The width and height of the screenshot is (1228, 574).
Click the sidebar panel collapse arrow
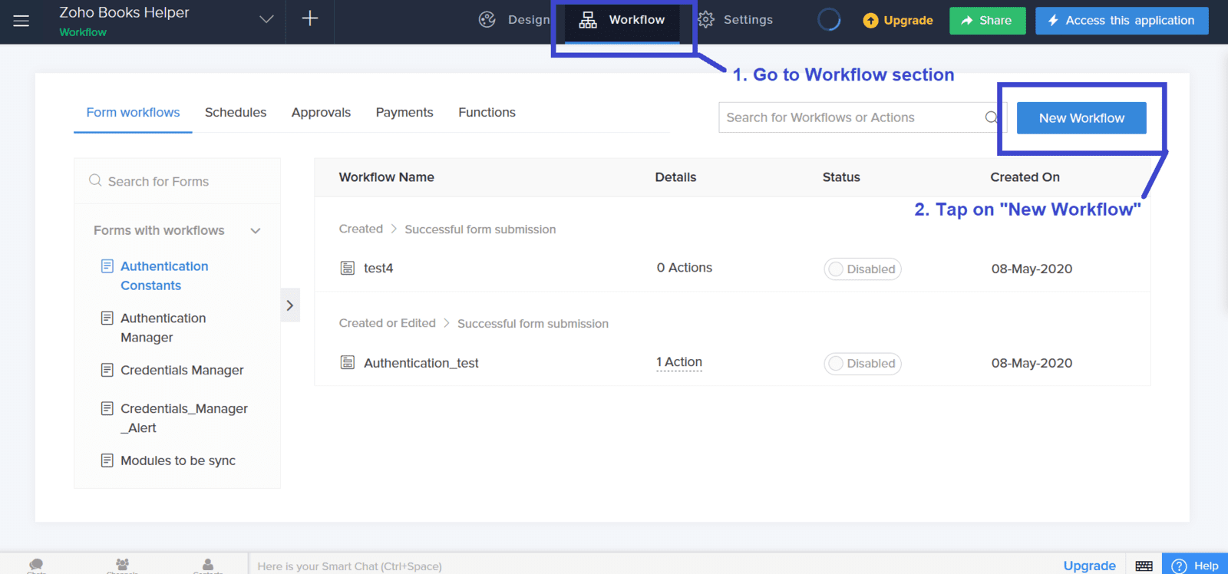pos(290,305)
